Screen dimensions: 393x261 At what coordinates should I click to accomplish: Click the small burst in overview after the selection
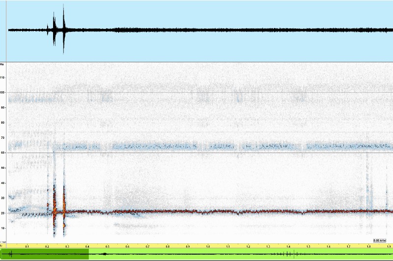point(104,254)
